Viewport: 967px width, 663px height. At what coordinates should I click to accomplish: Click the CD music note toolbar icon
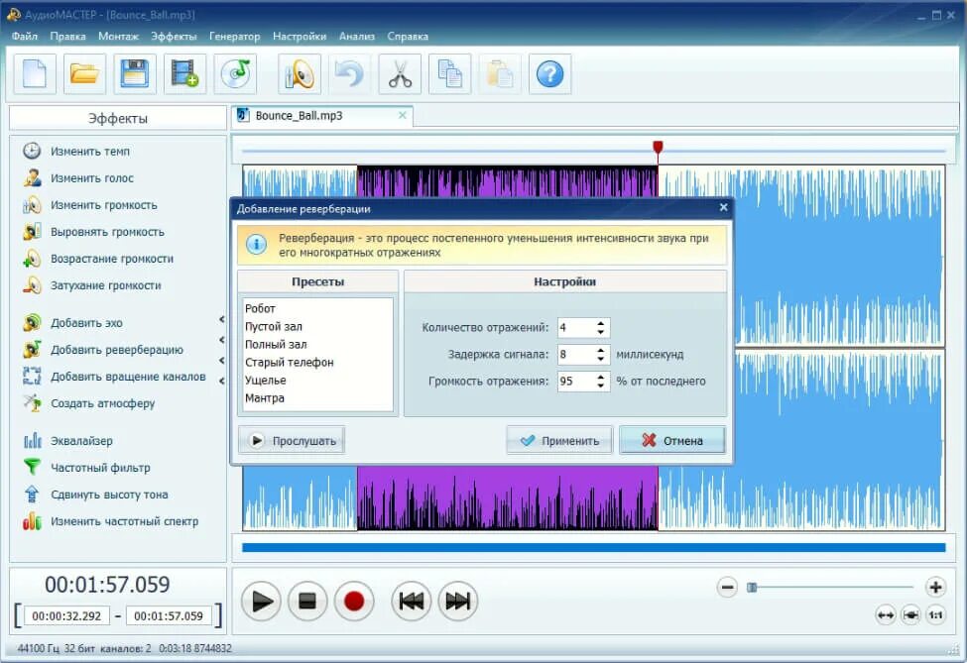[x=235, y=74]
